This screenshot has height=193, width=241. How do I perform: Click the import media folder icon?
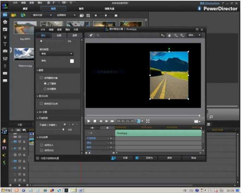(x=13, y=16)
